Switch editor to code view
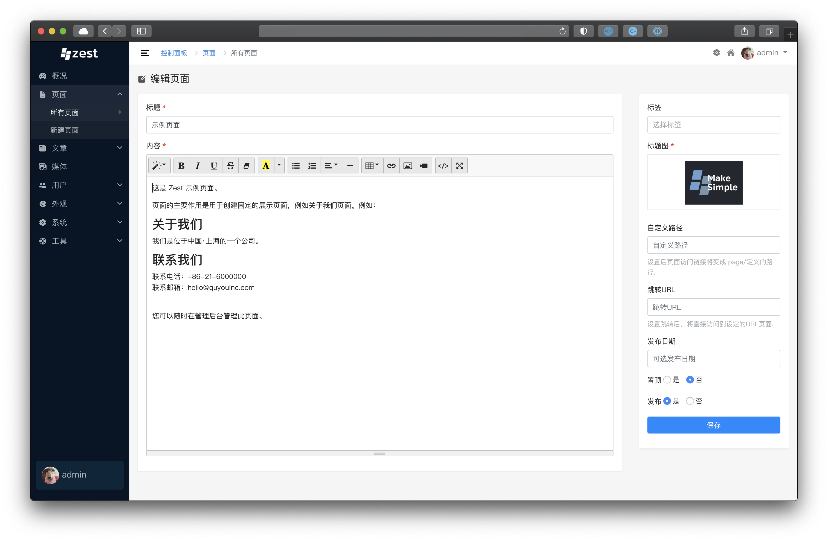 pyautogui.click(x=443, y=165)
